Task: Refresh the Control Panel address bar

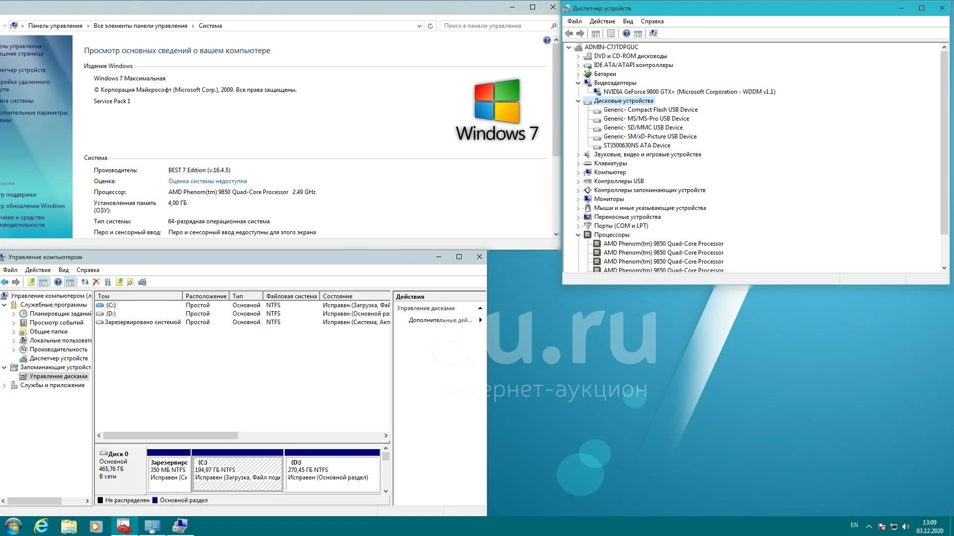Action: pyautogui.click(x=430, y=26)
